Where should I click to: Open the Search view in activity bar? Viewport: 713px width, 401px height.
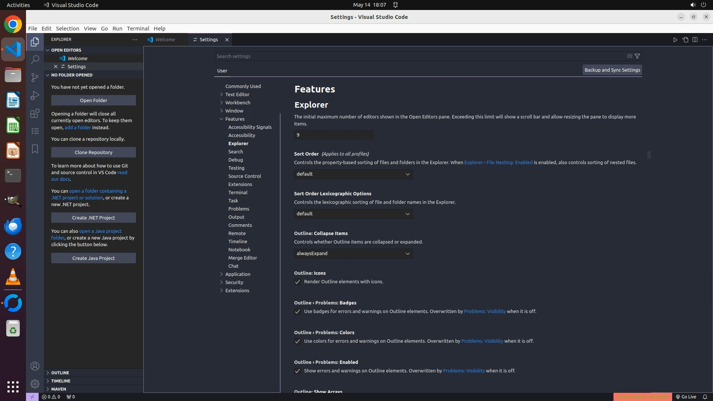[x=35, y=59]
